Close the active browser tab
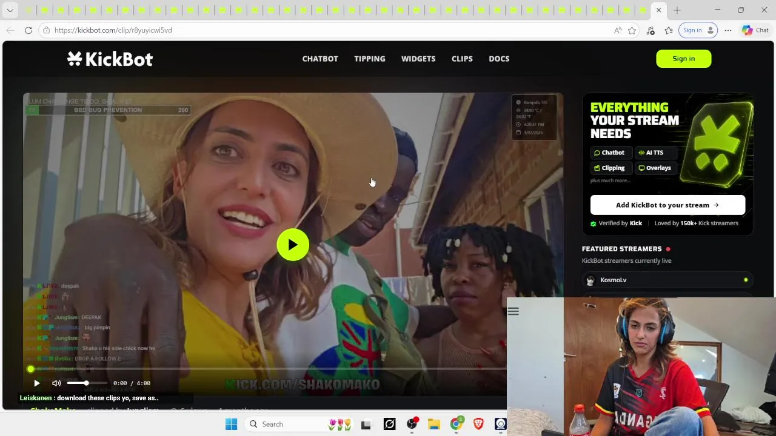This screenshot has height=436, width=776. pyautogui.click(x=658, y=10)
